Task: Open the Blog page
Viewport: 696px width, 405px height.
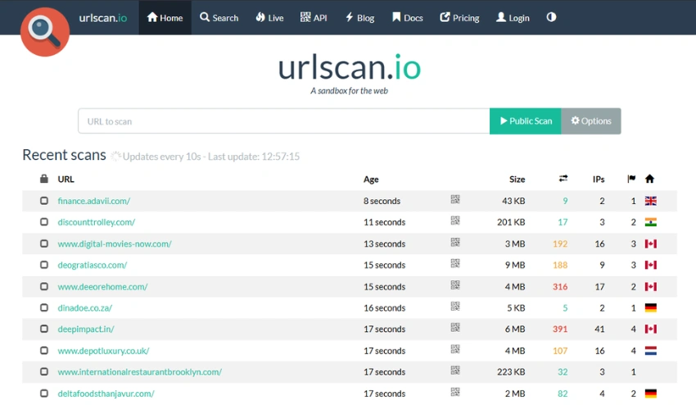Action: 359,18
